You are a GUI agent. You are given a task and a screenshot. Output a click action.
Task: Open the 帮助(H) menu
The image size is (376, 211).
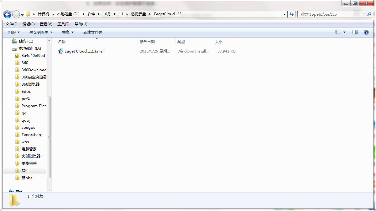(x=81, y=24)
